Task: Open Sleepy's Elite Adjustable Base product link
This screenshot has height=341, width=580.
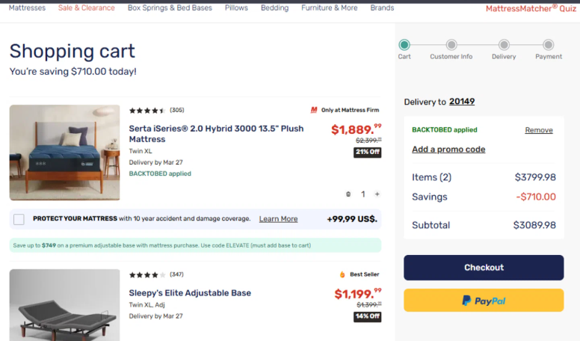Action: tap(190, 293)
